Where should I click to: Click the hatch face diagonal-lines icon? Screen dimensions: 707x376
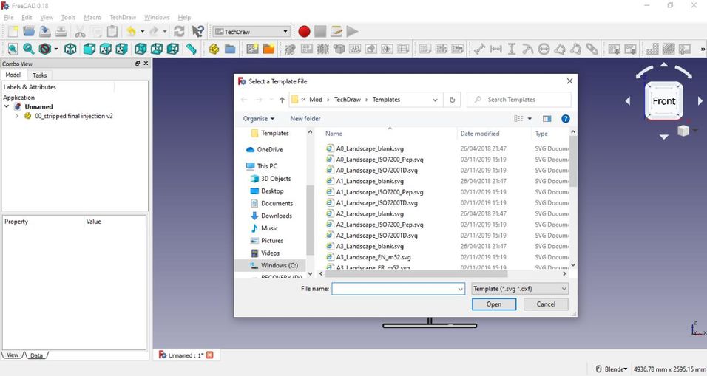pyautogui.click(x=669, y=49)
